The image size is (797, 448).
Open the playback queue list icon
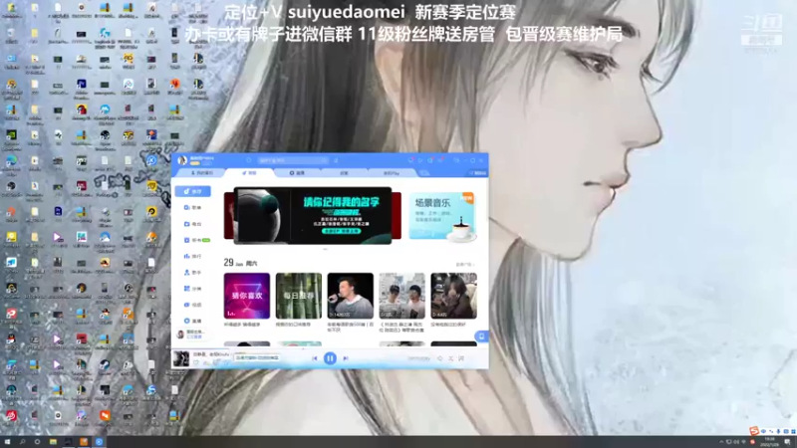(x=461, y=358)
